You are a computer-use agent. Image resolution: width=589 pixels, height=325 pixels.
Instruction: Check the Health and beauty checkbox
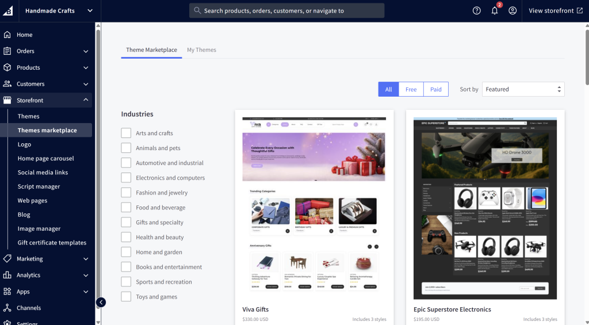coord(126,237)
